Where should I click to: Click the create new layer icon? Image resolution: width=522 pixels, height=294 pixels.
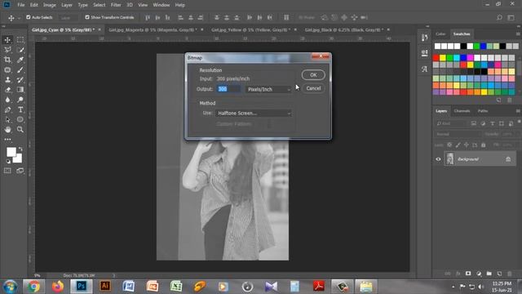(499, 274)
